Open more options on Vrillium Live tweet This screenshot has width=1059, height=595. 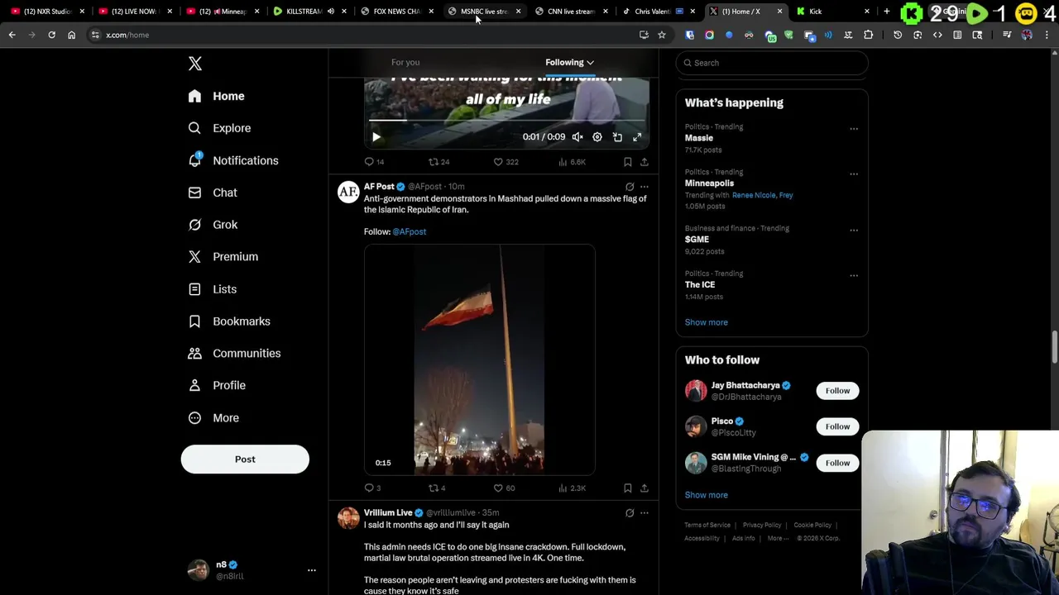645,513
